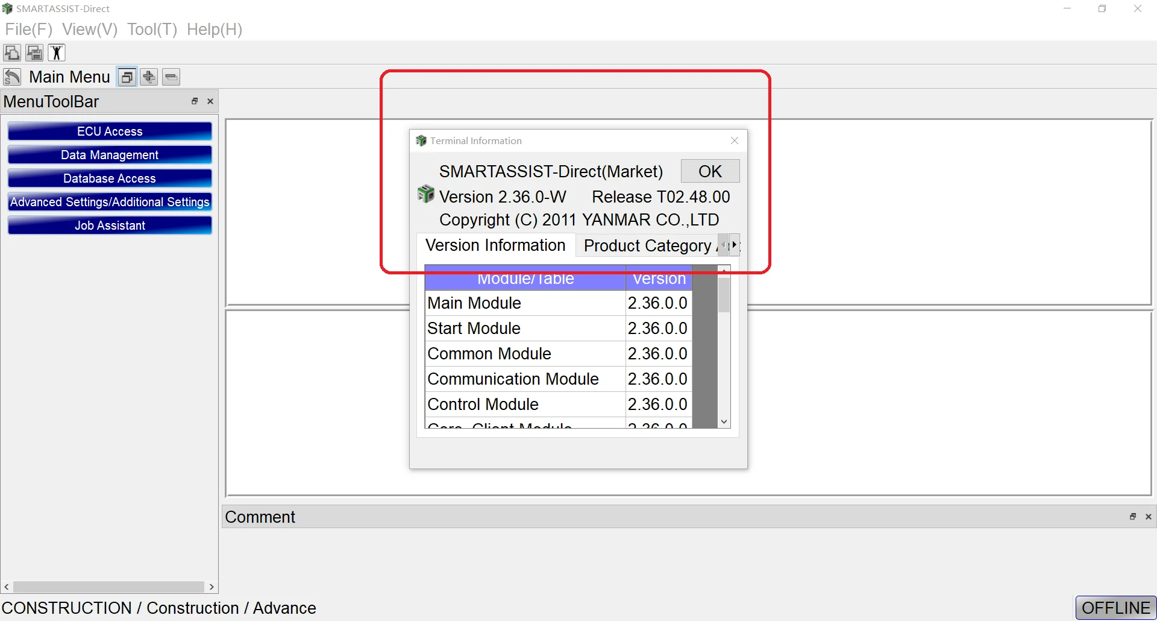Click the save-screen floppy disk icon
Viewport: 1157px width, 621px height.
click(34, 53)
